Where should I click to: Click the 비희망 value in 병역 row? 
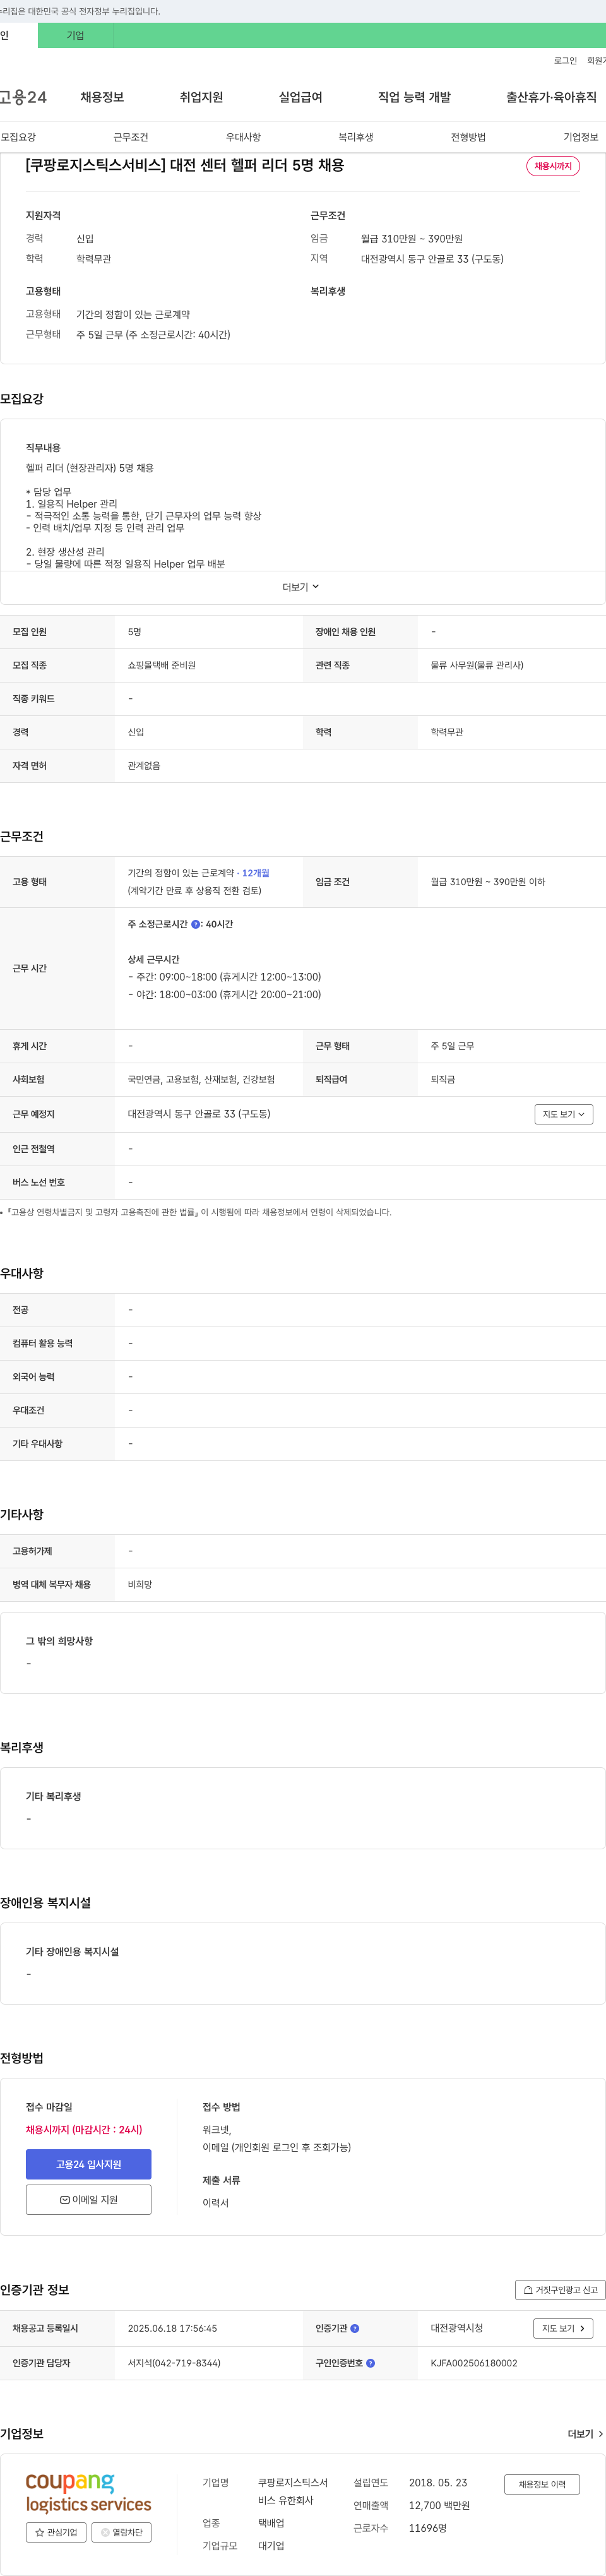[140, 1584]
